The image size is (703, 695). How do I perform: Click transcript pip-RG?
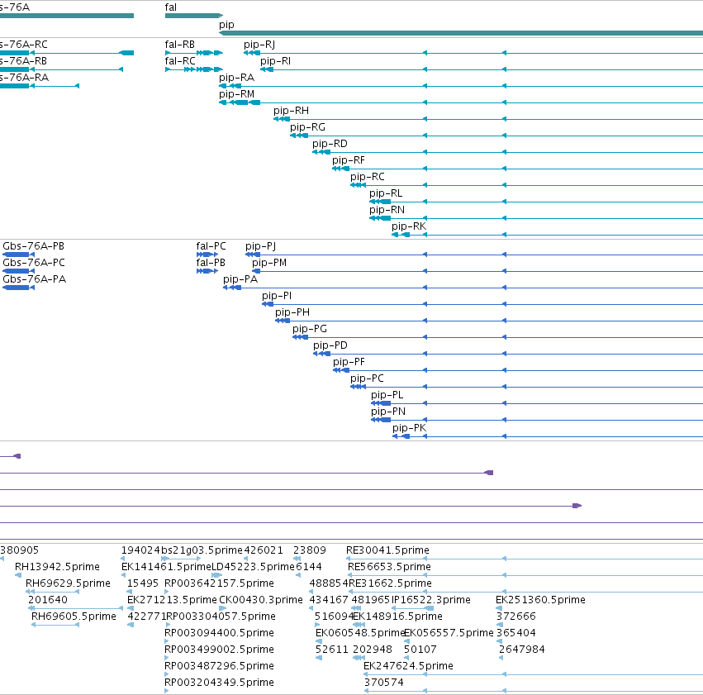point(496,136)
